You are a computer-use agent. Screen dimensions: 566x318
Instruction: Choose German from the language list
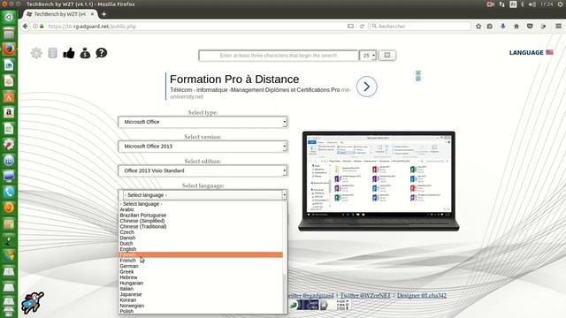coord(201,266)
